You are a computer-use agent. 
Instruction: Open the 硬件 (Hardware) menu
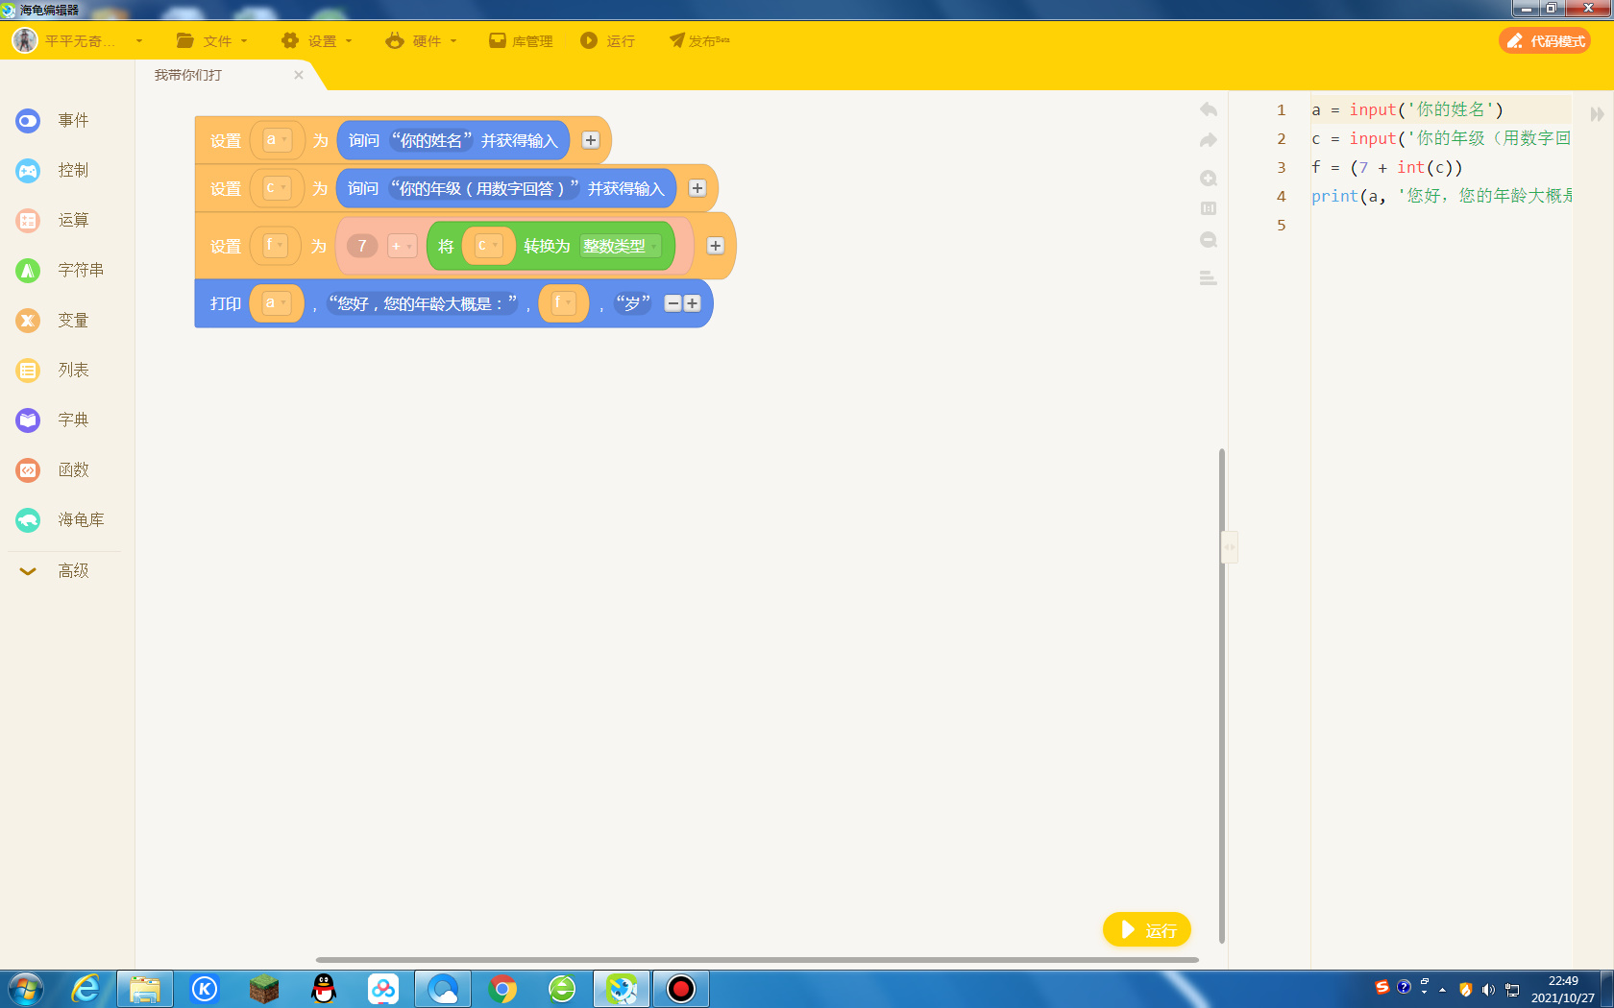pos(422,41)
